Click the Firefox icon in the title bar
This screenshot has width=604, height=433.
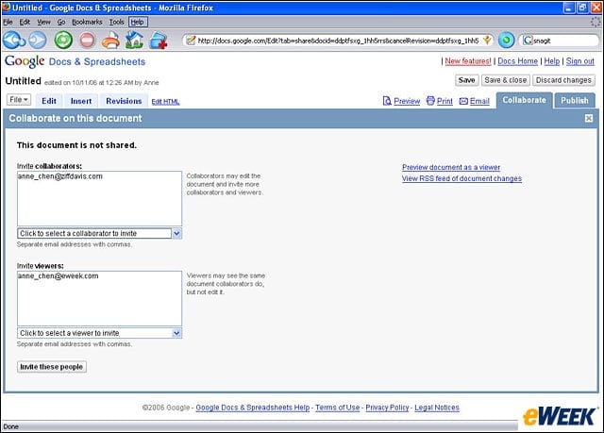[x=6, y=7]
